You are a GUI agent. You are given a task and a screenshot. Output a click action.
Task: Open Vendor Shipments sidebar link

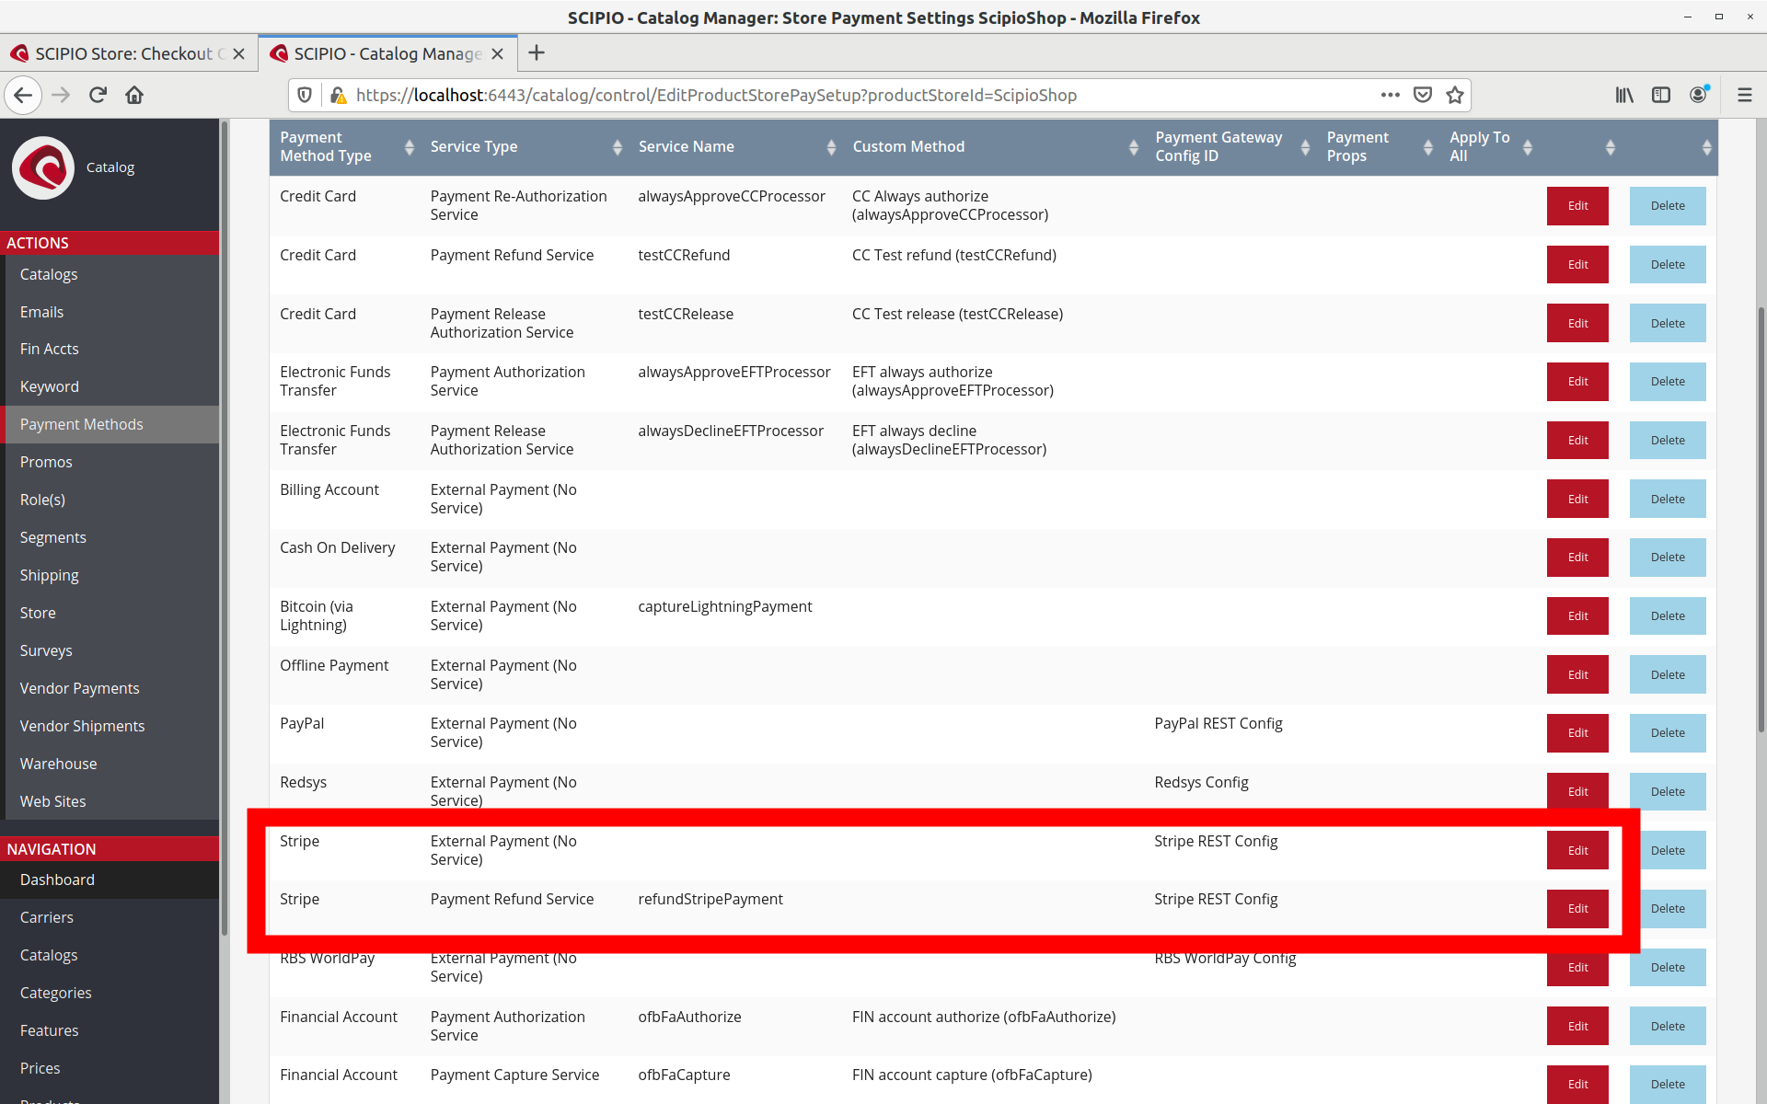tap(82, 726)
